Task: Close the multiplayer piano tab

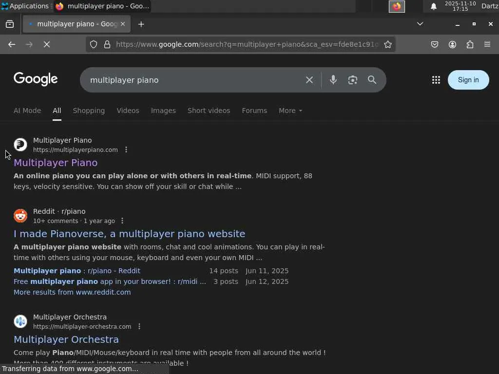Action: click(x=123, y=24)
